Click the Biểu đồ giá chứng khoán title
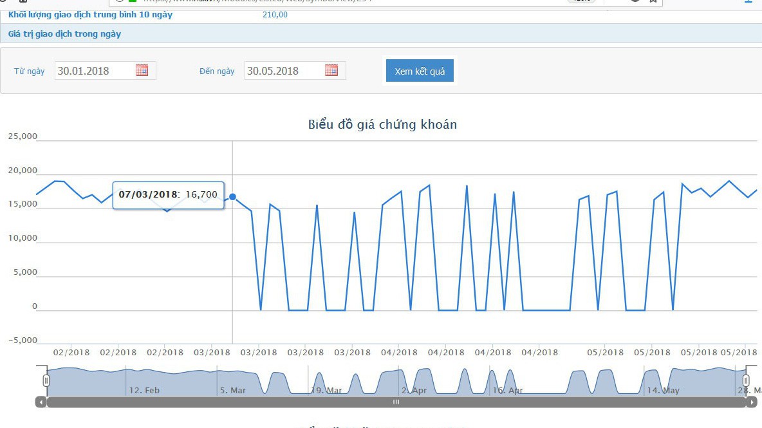The image size is (762, 428). point(382,124)
